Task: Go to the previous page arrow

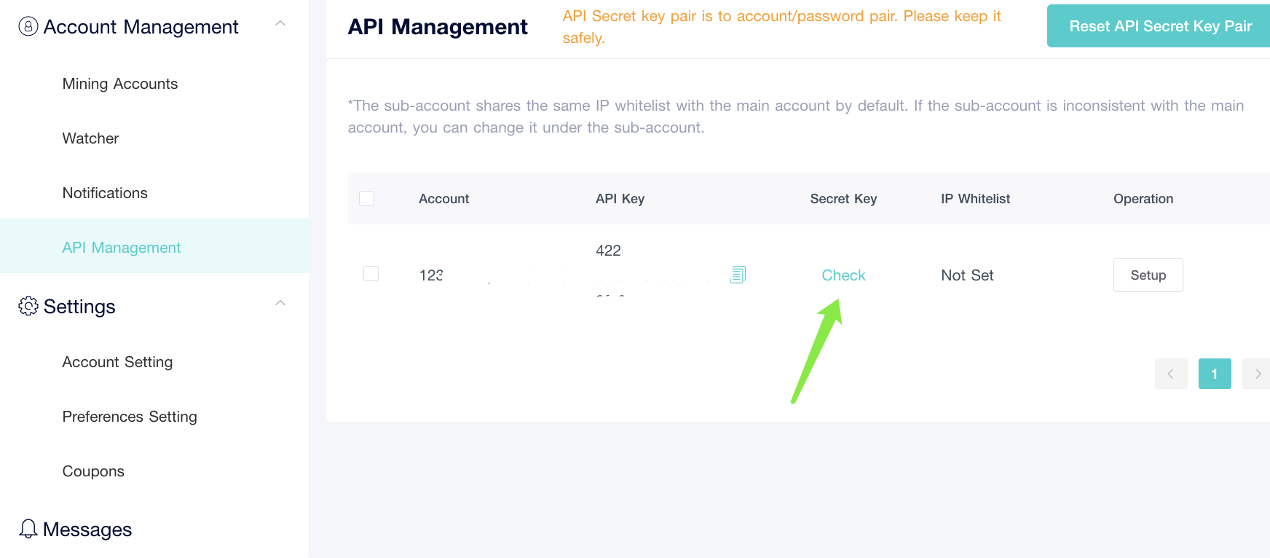Action: pos(1170,373)
